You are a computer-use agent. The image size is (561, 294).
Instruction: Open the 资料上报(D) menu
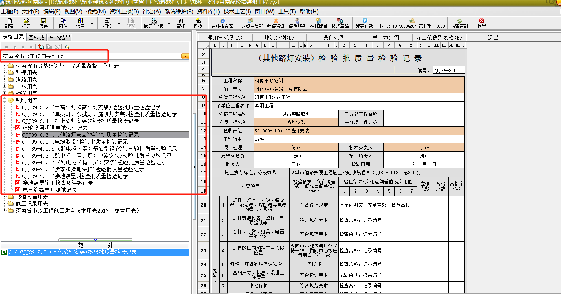124,12
